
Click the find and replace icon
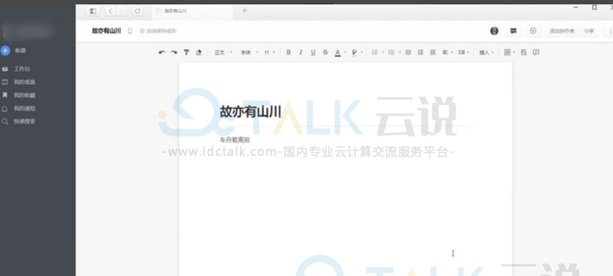[x=524, y=52]
